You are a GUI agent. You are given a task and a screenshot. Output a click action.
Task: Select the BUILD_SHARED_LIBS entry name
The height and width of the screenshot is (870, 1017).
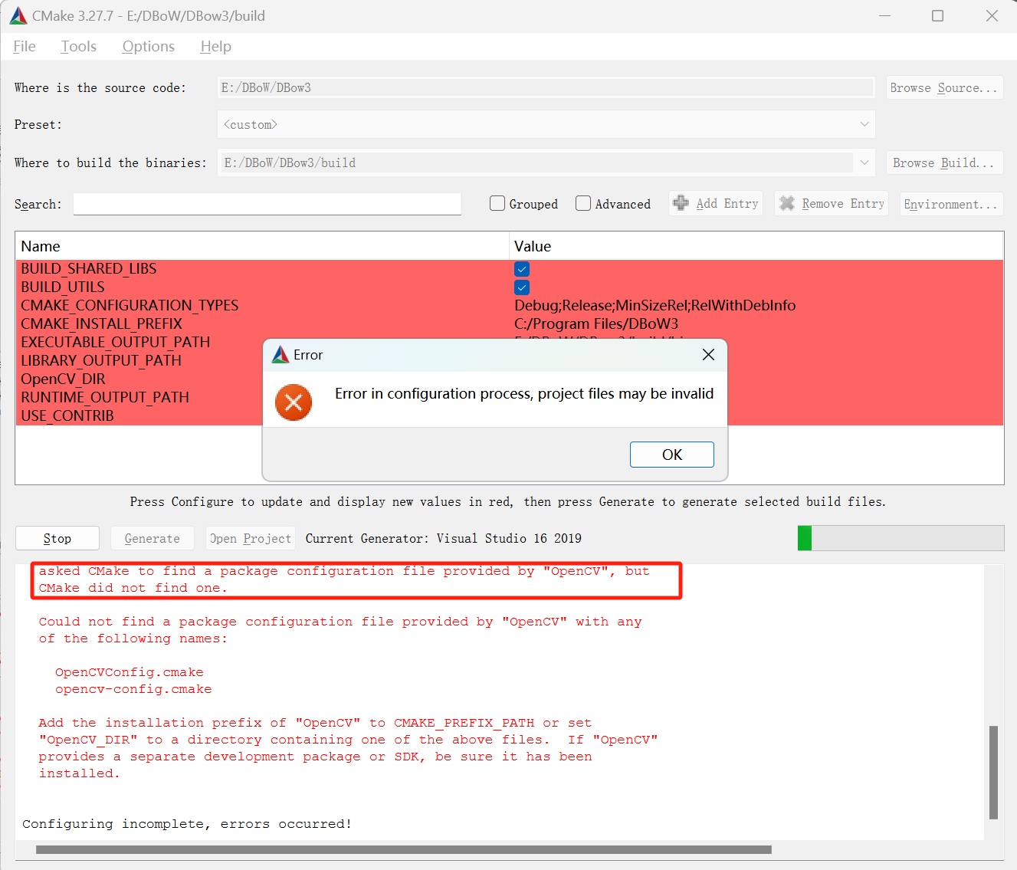[x=89, y=269]
